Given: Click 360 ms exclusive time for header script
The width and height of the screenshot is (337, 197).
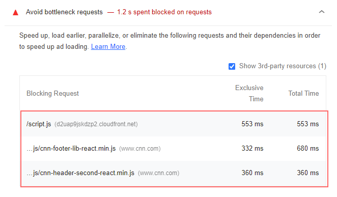Looking at the screenshot, I should 252,173.
